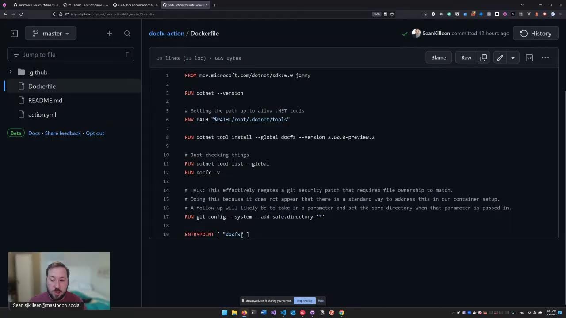Open README.md in file tree

[45, 101]
